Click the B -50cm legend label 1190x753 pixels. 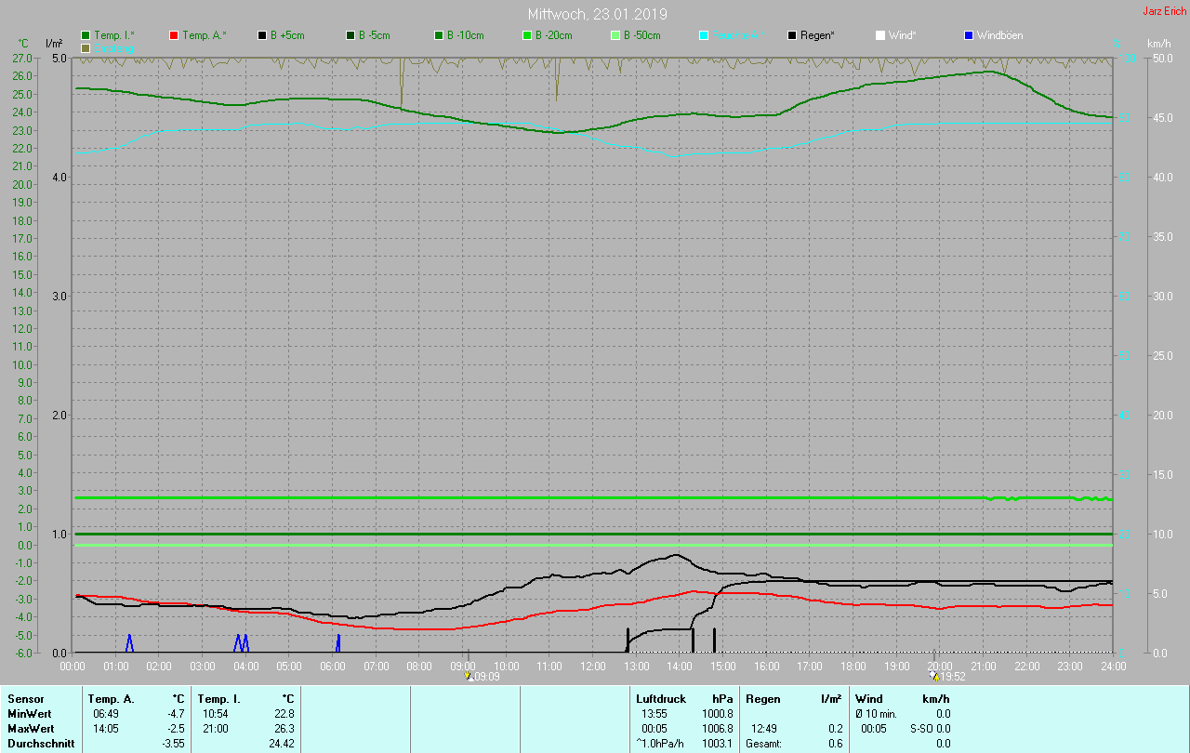click(x=641, y=35)
